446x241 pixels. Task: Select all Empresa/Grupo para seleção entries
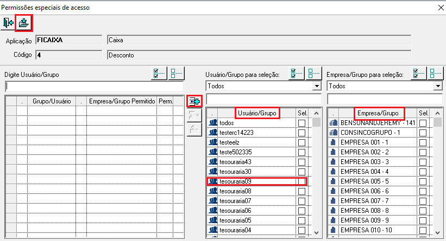[x=418, y=74]
